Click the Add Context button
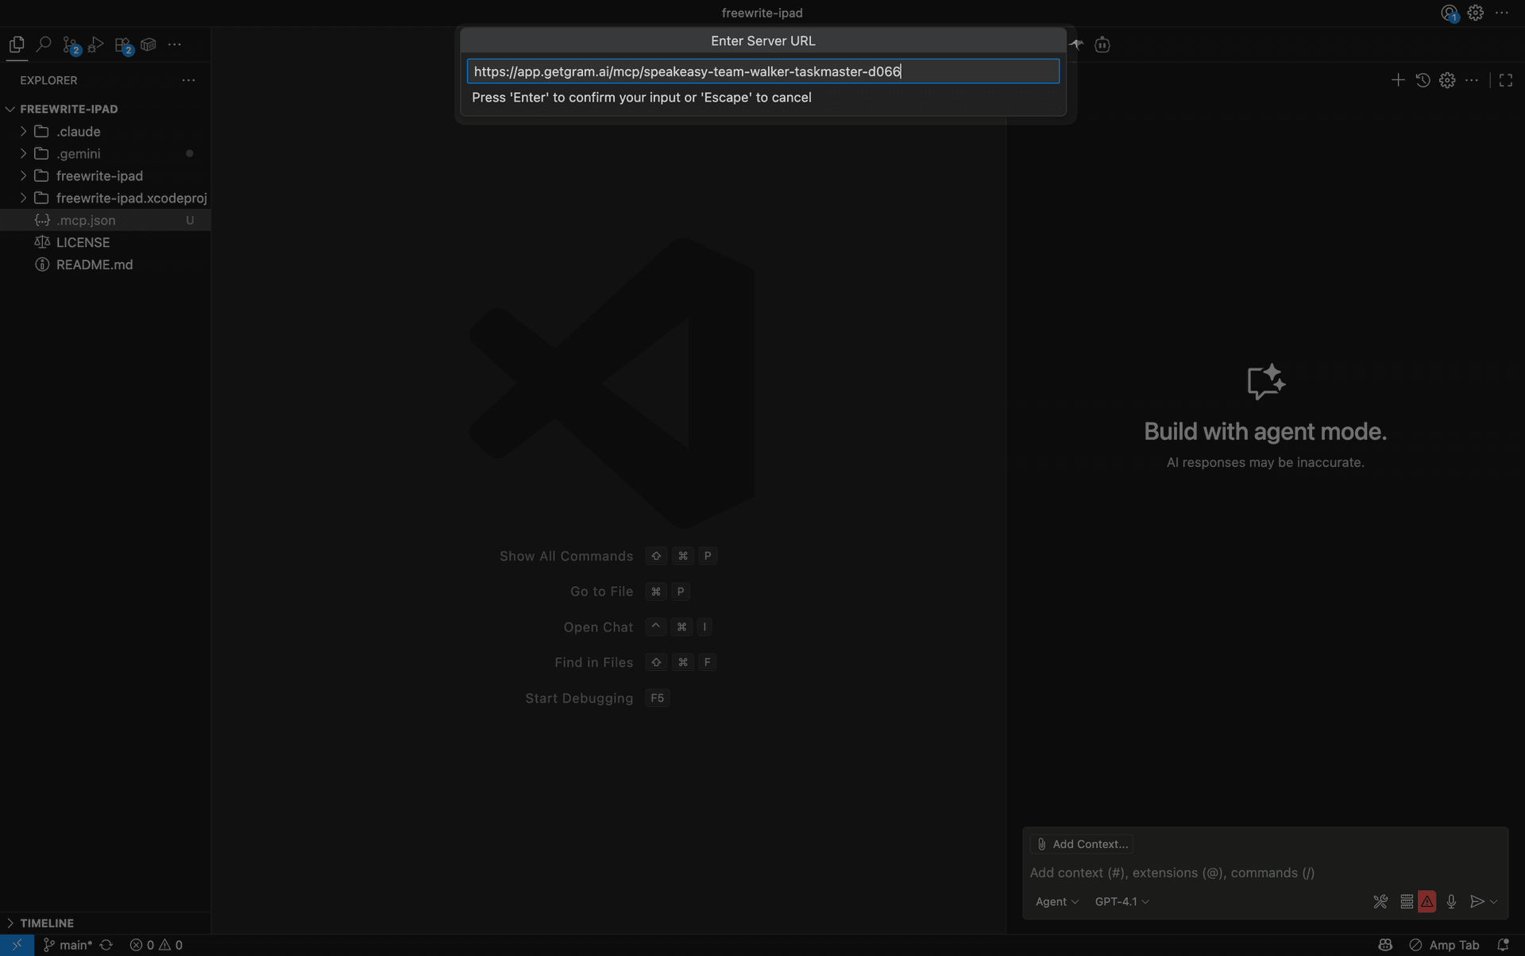Image resolution: width=1525 pixels, height=956 pixels. pyautogui.click(x=1081, y=843)
